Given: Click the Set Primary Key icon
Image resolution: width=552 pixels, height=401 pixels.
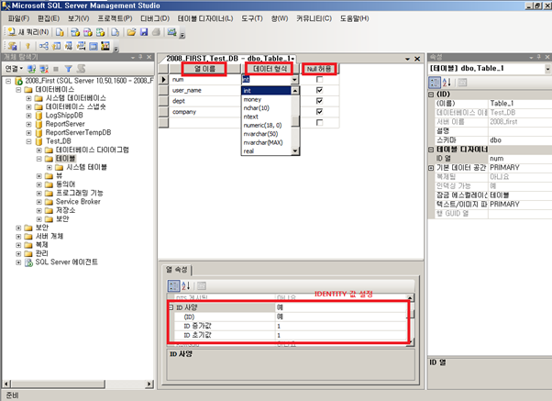Looking at the screenshot, I should (x=28, y=46).
